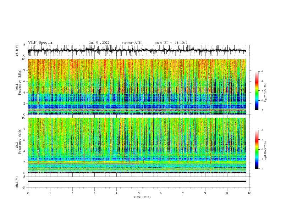Screen dimensions: 281x217
Task: Click time-axis tick label "9"
Action: click(227, 193)
